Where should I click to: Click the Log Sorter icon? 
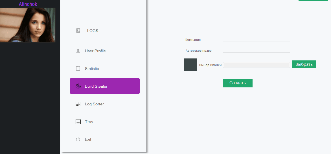pos(78,104)
